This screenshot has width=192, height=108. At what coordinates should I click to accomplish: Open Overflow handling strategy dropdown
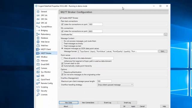coord(115,85)
